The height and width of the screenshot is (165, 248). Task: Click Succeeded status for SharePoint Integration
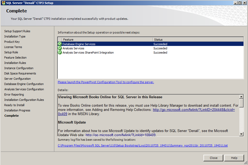tap(160, 53)
